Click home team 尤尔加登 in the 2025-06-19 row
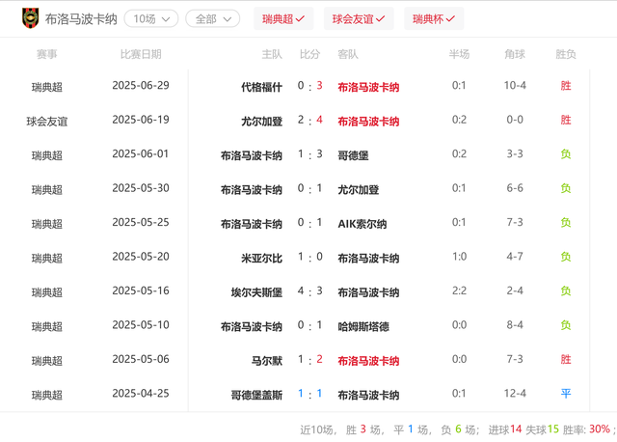The width and height of the screenshot is (617, 442). pyautogui.click(x=261, y=121)
